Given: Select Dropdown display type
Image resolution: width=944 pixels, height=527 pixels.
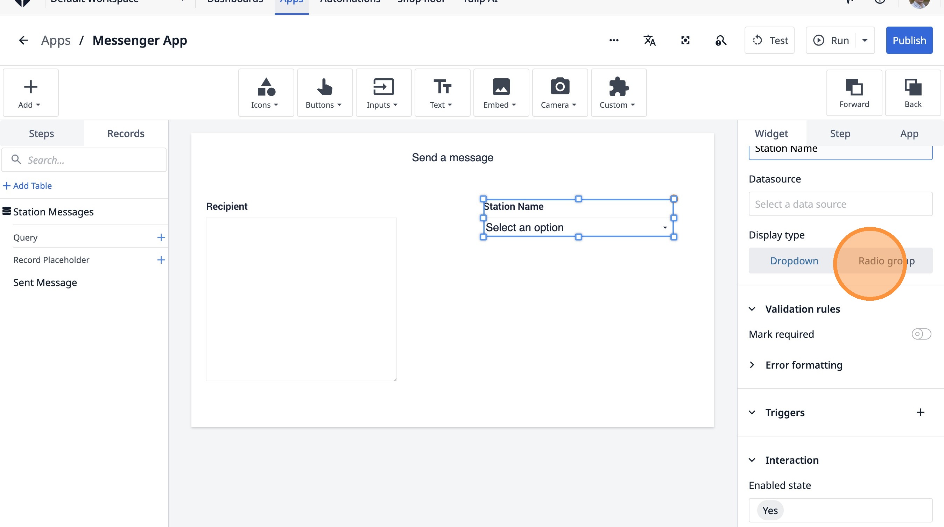Looking at the screenshot, I should 794,261.
